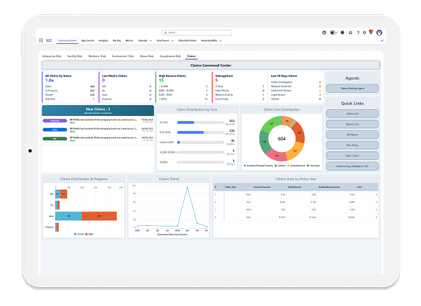Click the green WC tag in New Claims
This screenshot has height=306, width=421.
click(55, 138)
